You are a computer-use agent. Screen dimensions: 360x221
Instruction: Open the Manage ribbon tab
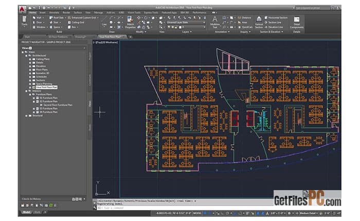99,13
